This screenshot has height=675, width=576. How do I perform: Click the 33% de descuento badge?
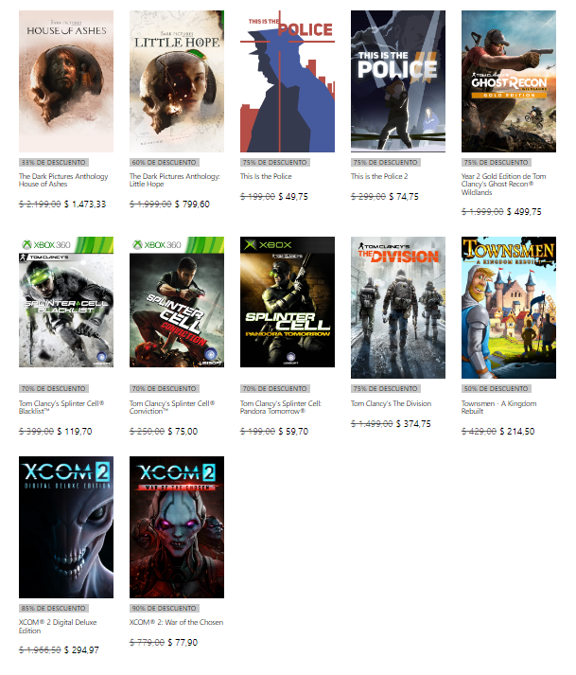tap(53, 162)
